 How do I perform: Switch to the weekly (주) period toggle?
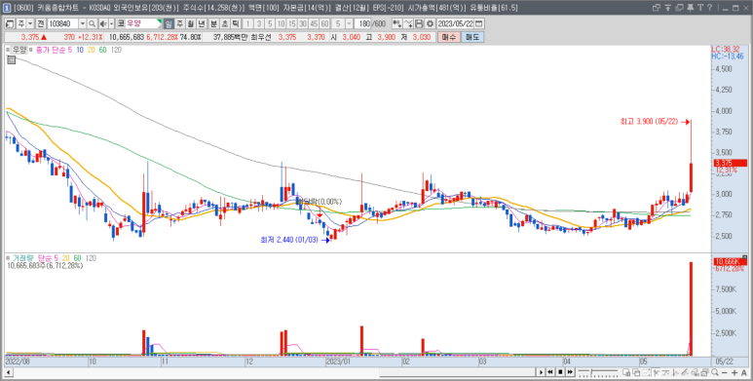179,23
